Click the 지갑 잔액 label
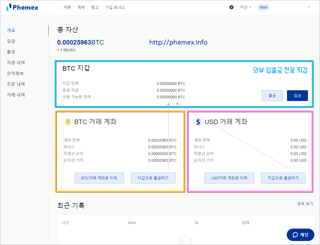This screenshot has width=320, height=245. pyautogui.click(x=71, y=83)
